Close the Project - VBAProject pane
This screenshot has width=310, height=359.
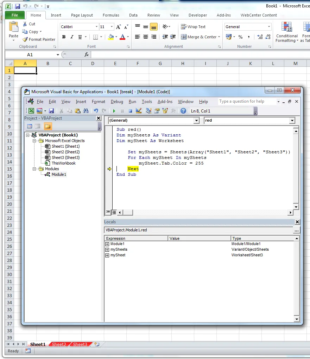click(99, 118)
